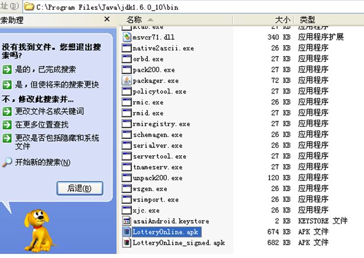Select the file name policytool.exe
The width and height of the screenshot is (364, 258).
[159, 91]
